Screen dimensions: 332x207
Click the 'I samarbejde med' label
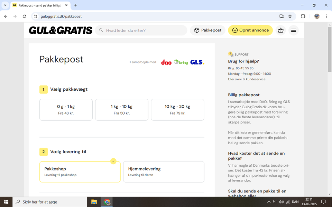143,62
